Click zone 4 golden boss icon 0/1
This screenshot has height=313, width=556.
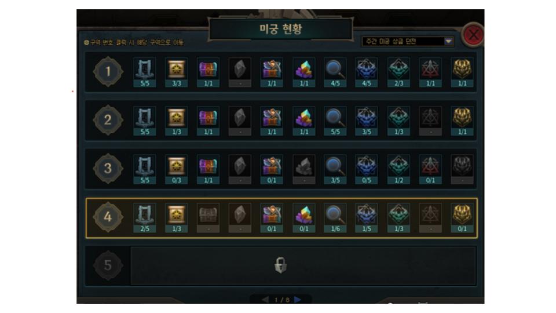click(x=462, y=218)
